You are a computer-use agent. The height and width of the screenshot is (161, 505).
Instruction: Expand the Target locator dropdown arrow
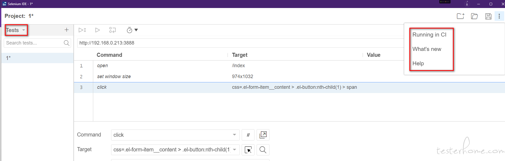click(234, 150)
